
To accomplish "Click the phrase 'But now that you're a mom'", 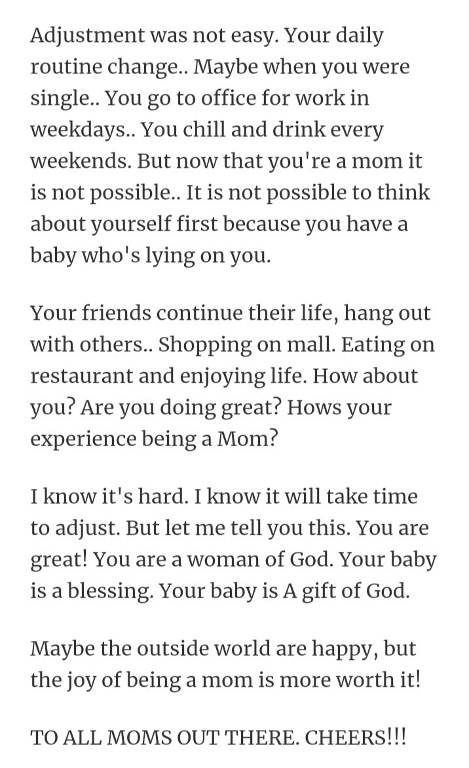I will point(270,161).
